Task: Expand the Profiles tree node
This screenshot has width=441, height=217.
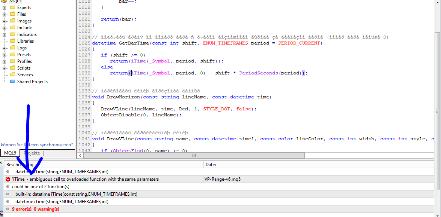Action: click(4, 61)
